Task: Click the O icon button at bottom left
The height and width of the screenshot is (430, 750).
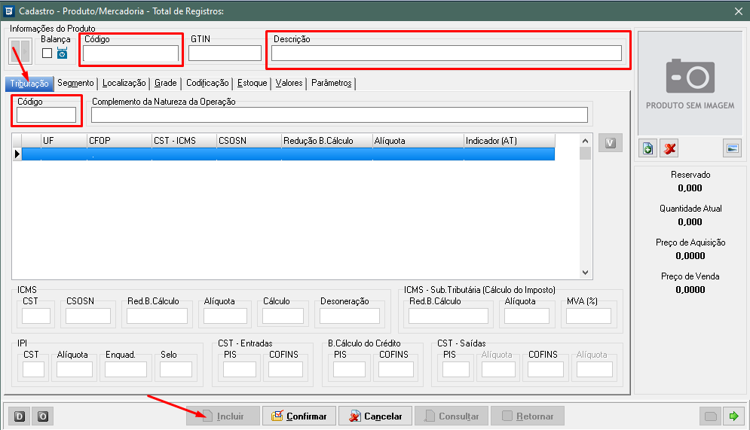Action: [x=44, y=416]
